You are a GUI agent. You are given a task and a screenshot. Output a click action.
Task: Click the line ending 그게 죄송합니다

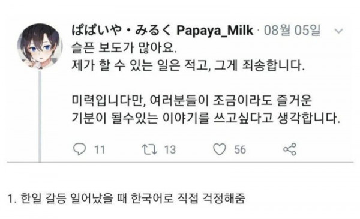pos(188,65)
